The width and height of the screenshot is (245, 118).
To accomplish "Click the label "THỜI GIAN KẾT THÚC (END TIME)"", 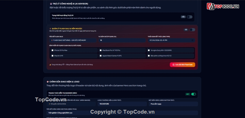I will click(x=159, y=37).
